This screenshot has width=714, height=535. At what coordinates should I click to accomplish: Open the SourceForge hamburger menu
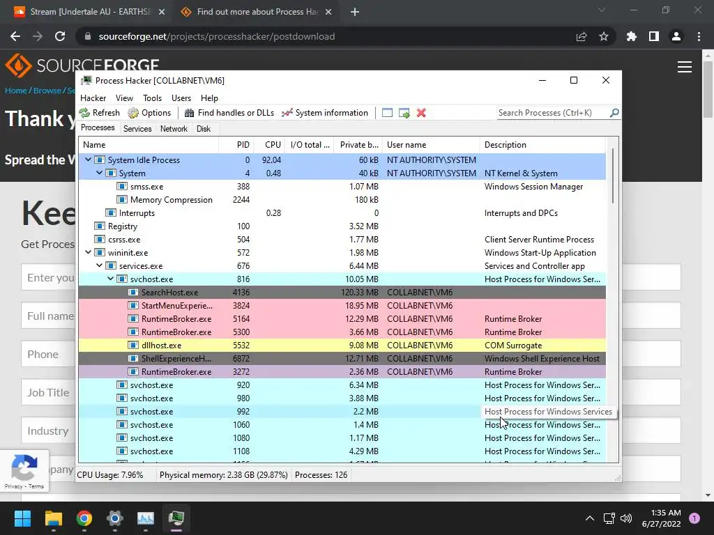[685, 67]
